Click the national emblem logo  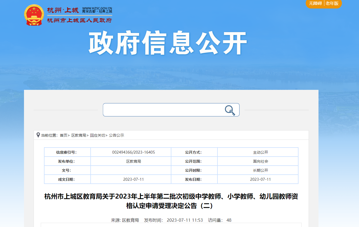point(34,15)
